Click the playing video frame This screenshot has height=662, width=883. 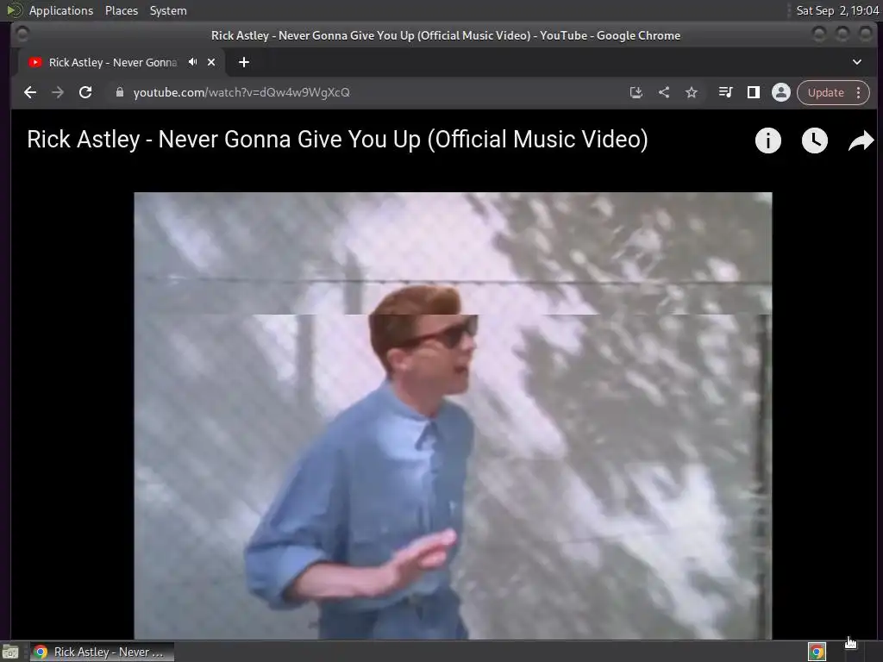click(453, 415)
